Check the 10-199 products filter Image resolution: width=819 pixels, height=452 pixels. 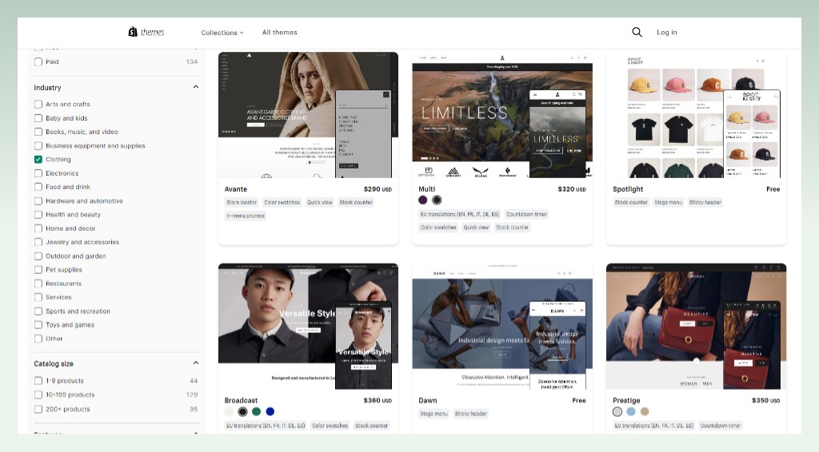tap(38, 395)
